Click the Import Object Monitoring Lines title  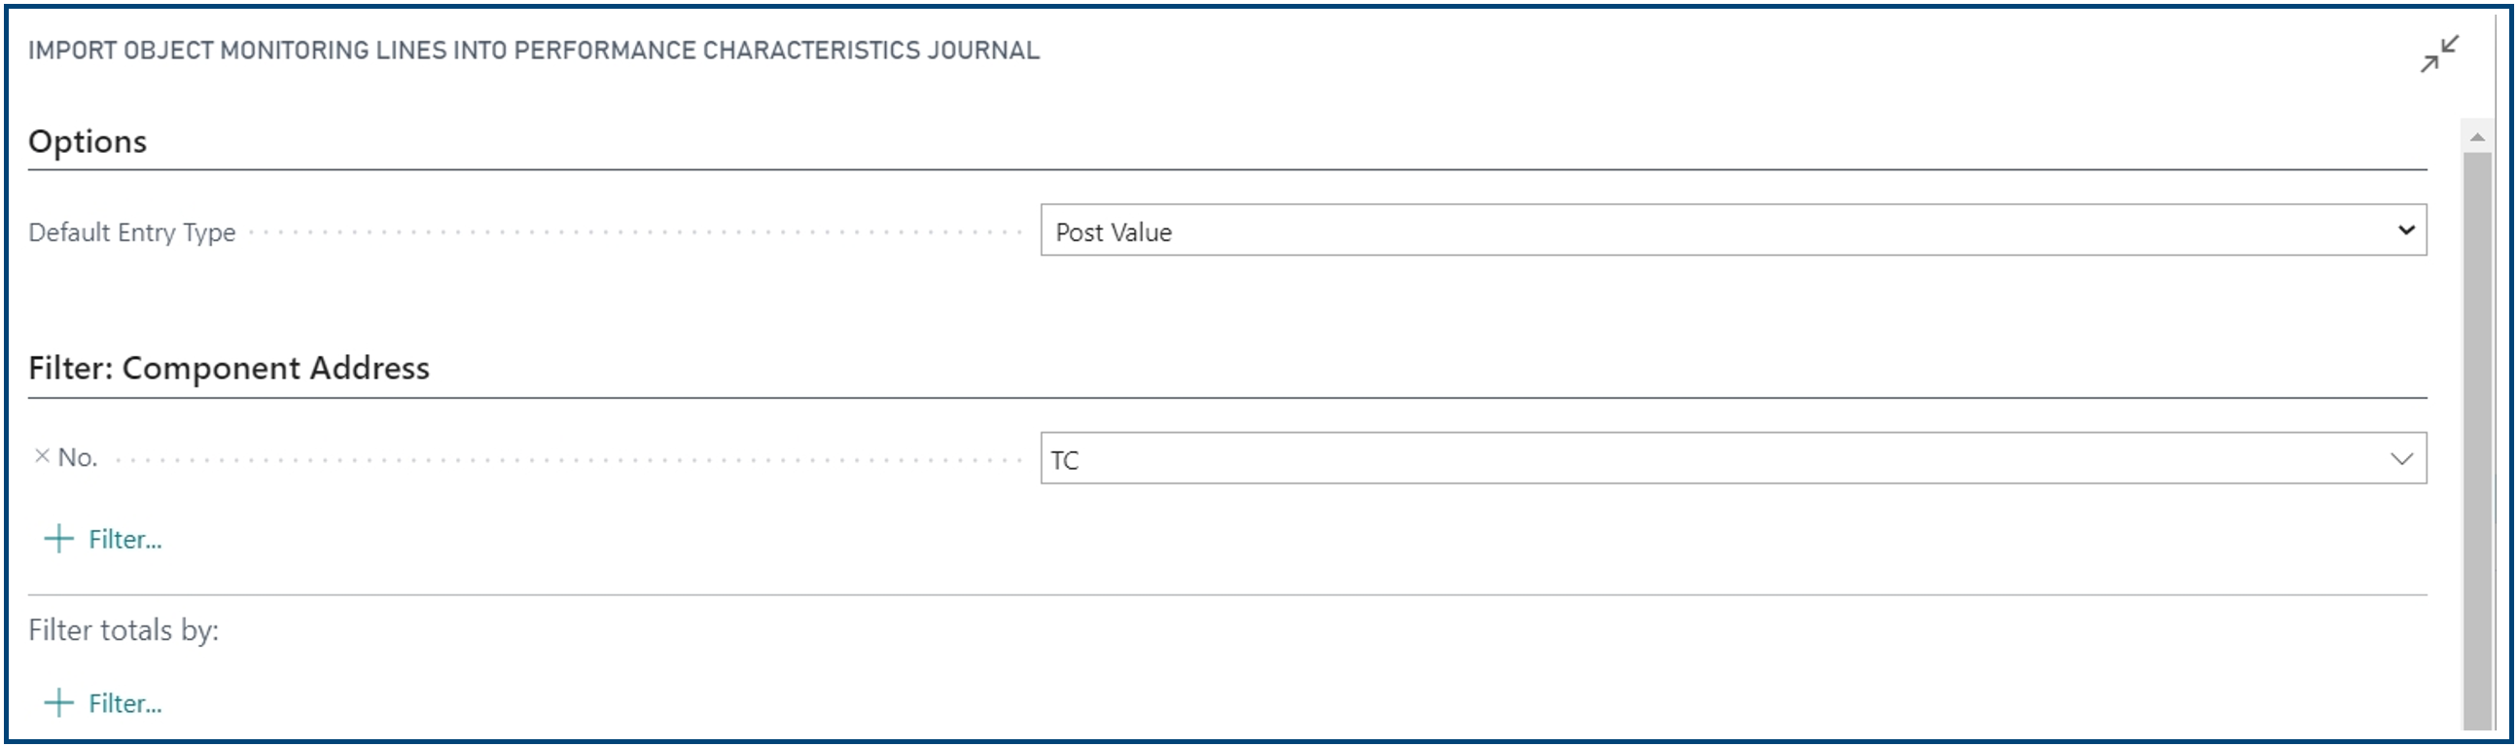click(x=534, y=51)
